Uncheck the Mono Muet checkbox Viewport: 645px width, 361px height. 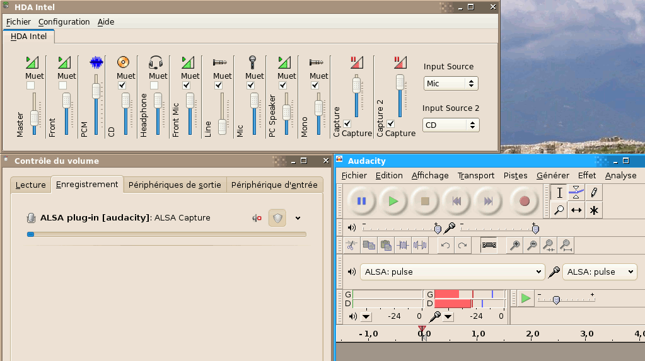tap(315, 86)
